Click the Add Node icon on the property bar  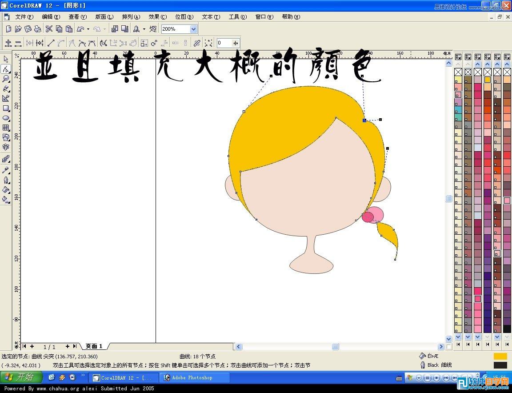click(x=8, y=43)
